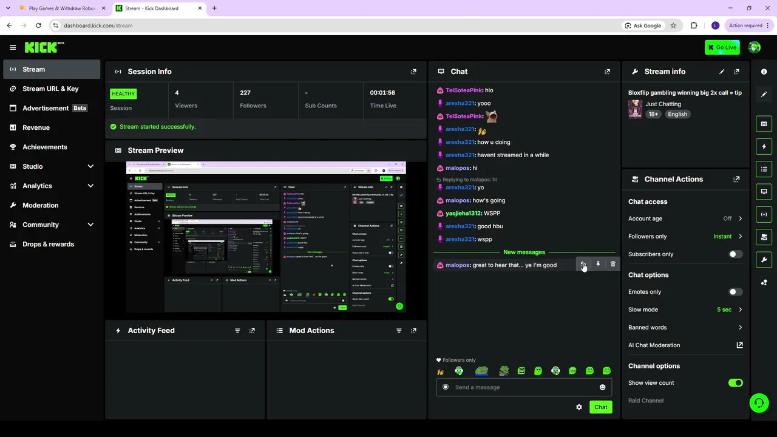Pin the malopos 'great to hear that' message
The width and height of the screenshot is (777, 437).
pos(598,265)
